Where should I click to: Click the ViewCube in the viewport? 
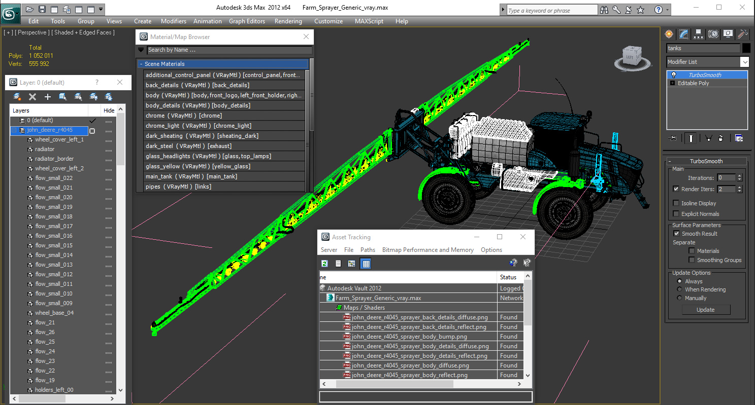[632, 57]
